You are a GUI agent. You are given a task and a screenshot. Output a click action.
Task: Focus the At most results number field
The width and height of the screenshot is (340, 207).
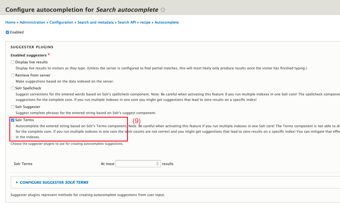136,164
